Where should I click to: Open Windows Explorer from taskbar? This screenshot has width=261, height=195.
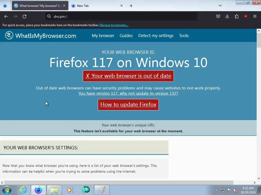(54, 190)
